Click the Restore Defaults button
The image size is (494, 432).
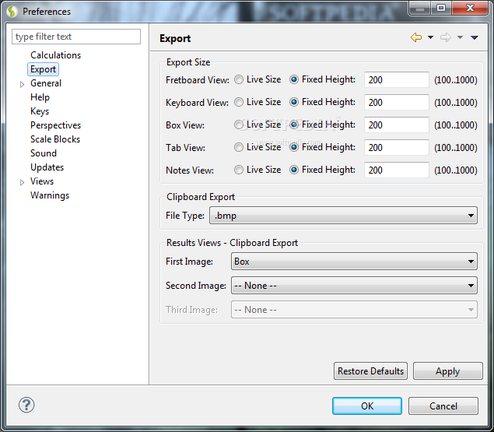pos(370,371)
